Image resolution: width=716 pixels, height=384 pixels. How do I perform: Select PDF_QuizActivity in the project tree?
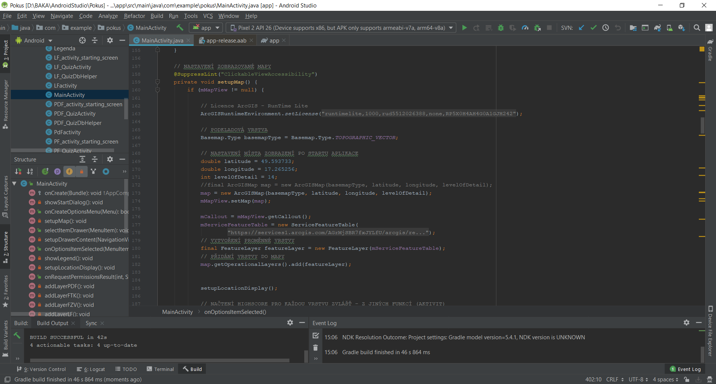[x=75, y=113]
